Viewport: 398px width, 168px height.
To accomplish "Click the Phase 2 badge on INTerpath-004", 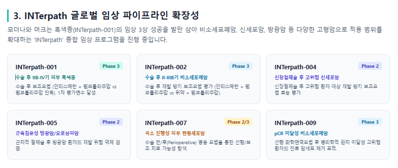I will tap(370, 66).
